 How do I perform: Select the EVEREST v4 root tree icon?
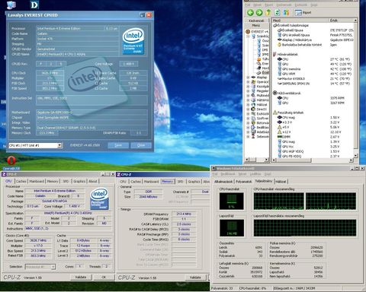(248, 32)
